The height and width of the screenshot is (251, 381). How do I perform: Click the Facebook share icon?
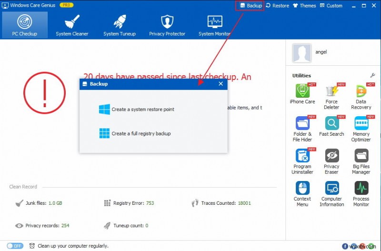tap(345, 246)
